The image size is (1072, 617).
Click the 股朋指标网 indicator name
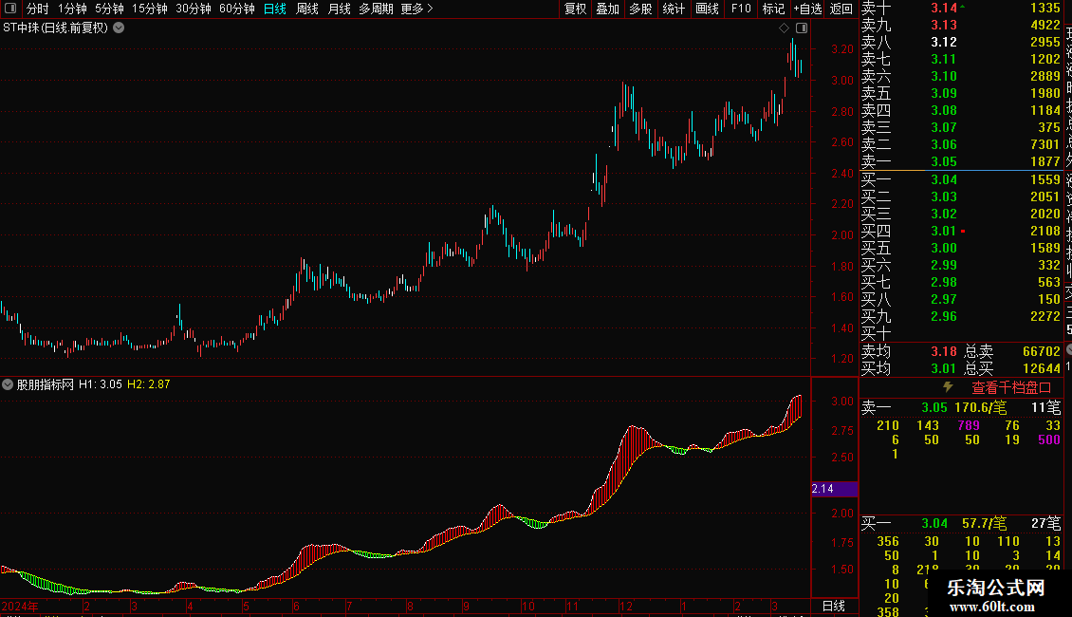(46, 384)
